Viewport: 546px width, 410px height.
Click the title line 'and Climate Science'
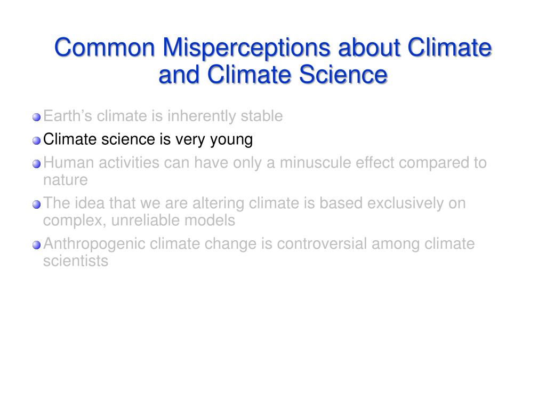point(273,75)
